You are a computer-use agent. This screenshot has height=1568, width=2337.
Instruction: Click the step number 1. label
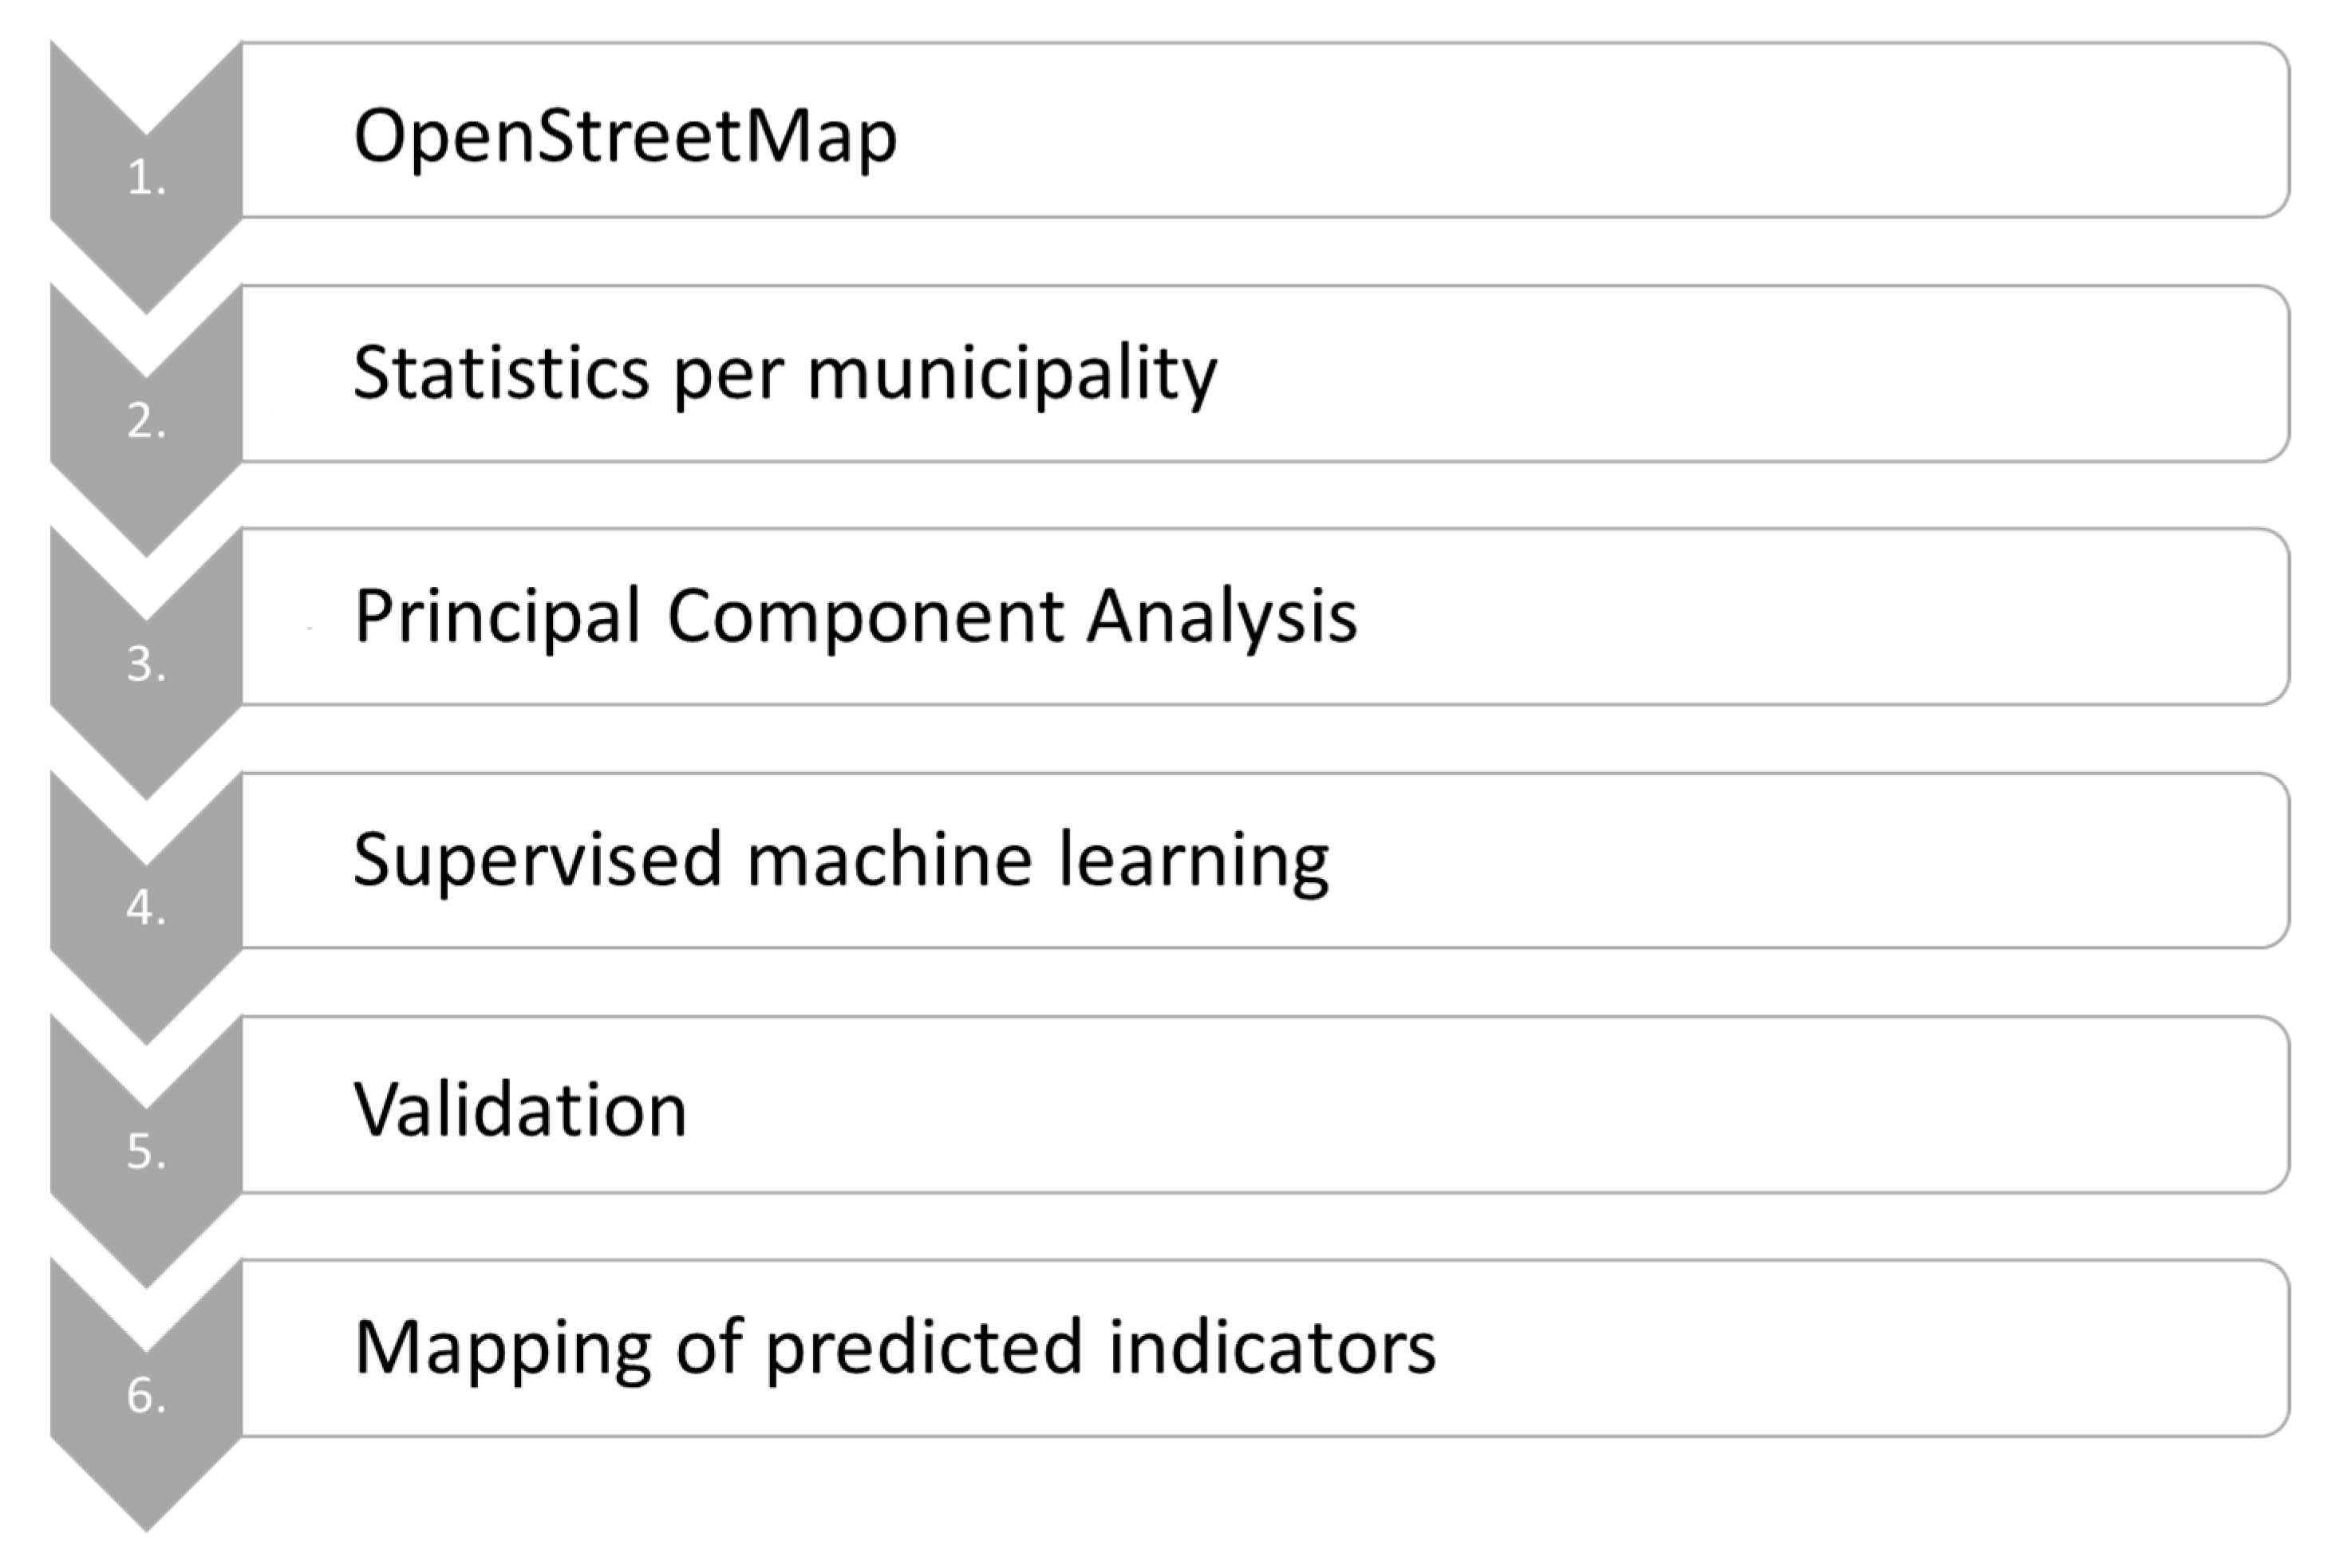[x=146, y=178]
